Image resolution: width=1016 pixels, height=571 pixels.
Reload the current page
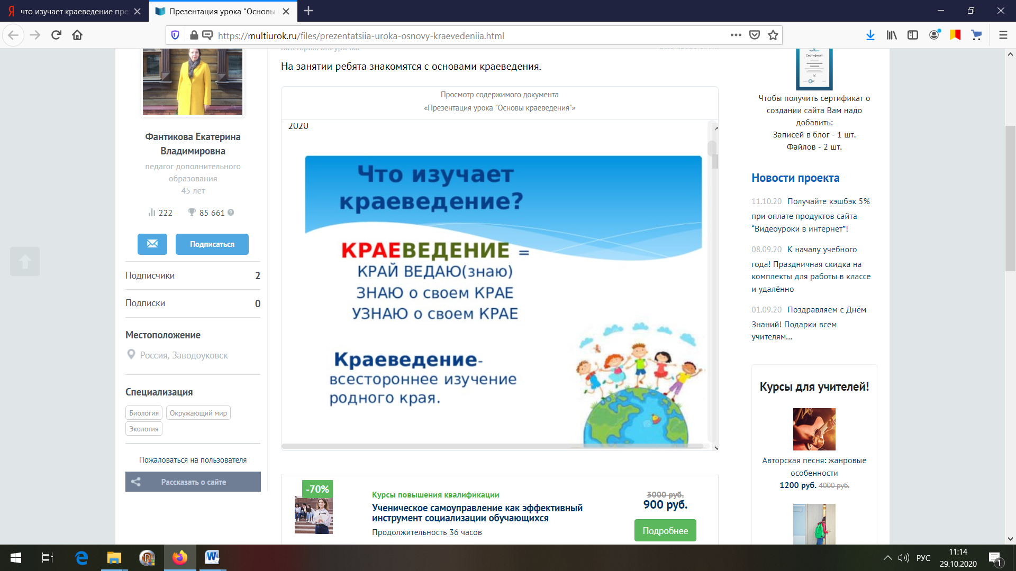click(56, 35)
